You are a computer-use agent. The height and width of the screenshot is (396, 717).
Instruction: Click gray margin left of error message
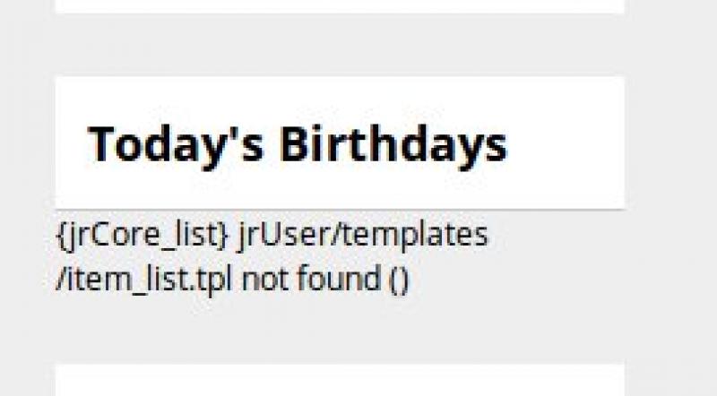27,258
